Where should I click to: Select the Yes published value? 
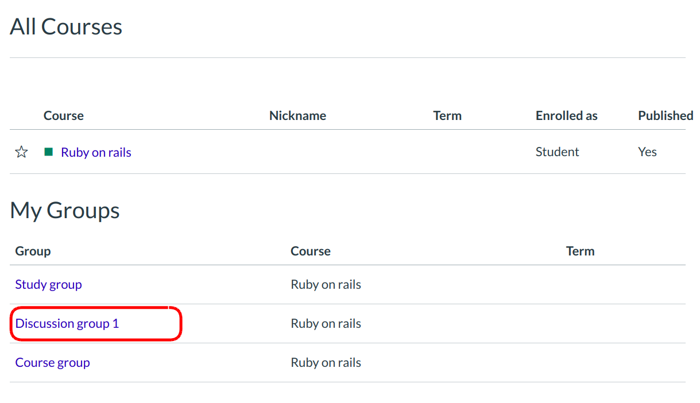click(x=647, y=152)
